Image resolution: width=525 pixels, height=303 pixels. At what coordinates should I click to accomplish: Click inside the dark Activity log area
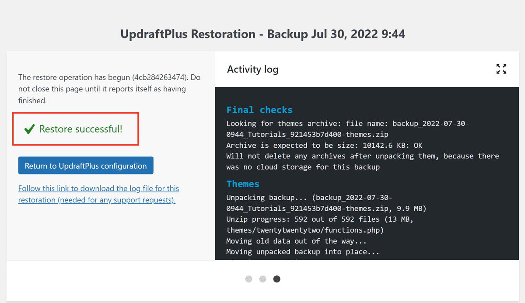[367, 175]
